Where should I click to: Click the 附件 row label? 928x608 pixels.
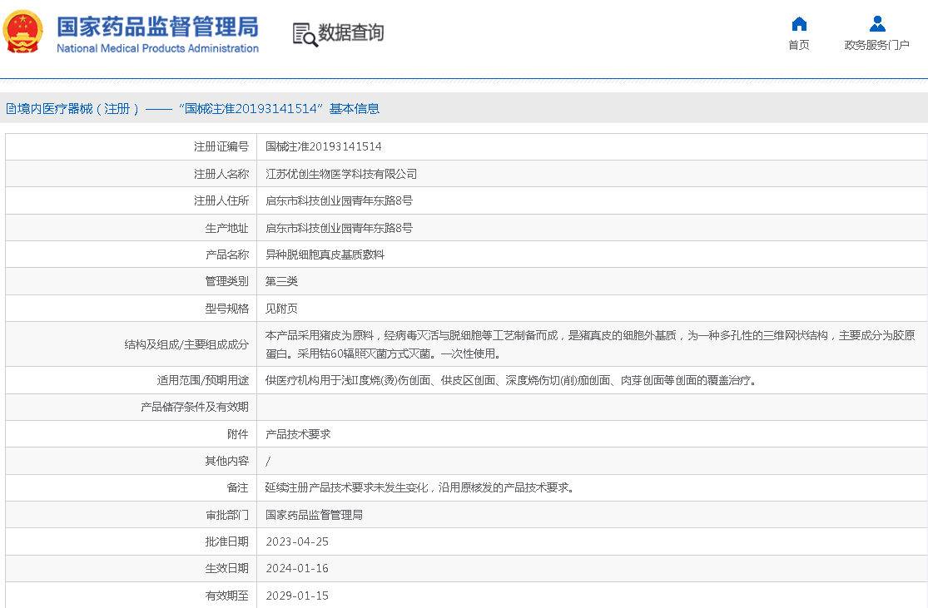pos(238,434)
